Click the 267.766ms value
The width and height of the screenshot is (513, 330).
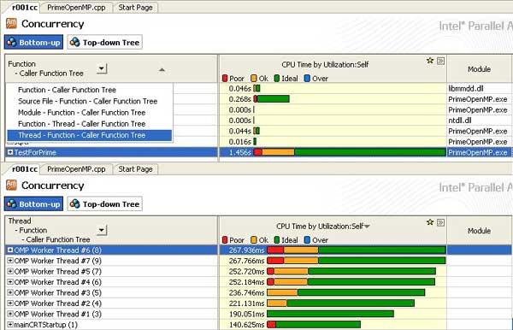(247, 261)
